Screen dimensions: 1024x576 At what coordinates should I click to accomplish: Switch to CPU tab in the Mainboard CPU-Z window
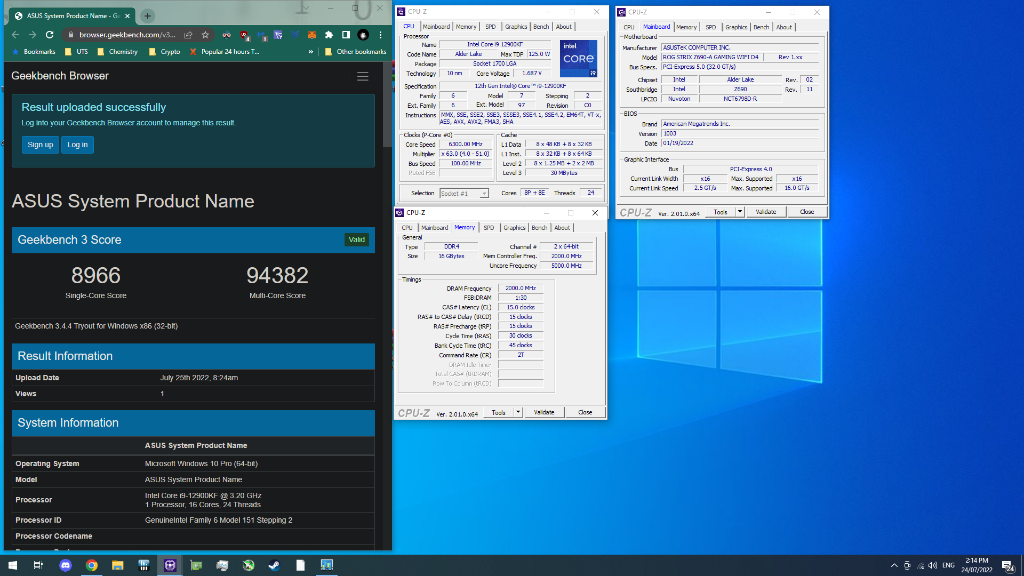pos(629,27)
